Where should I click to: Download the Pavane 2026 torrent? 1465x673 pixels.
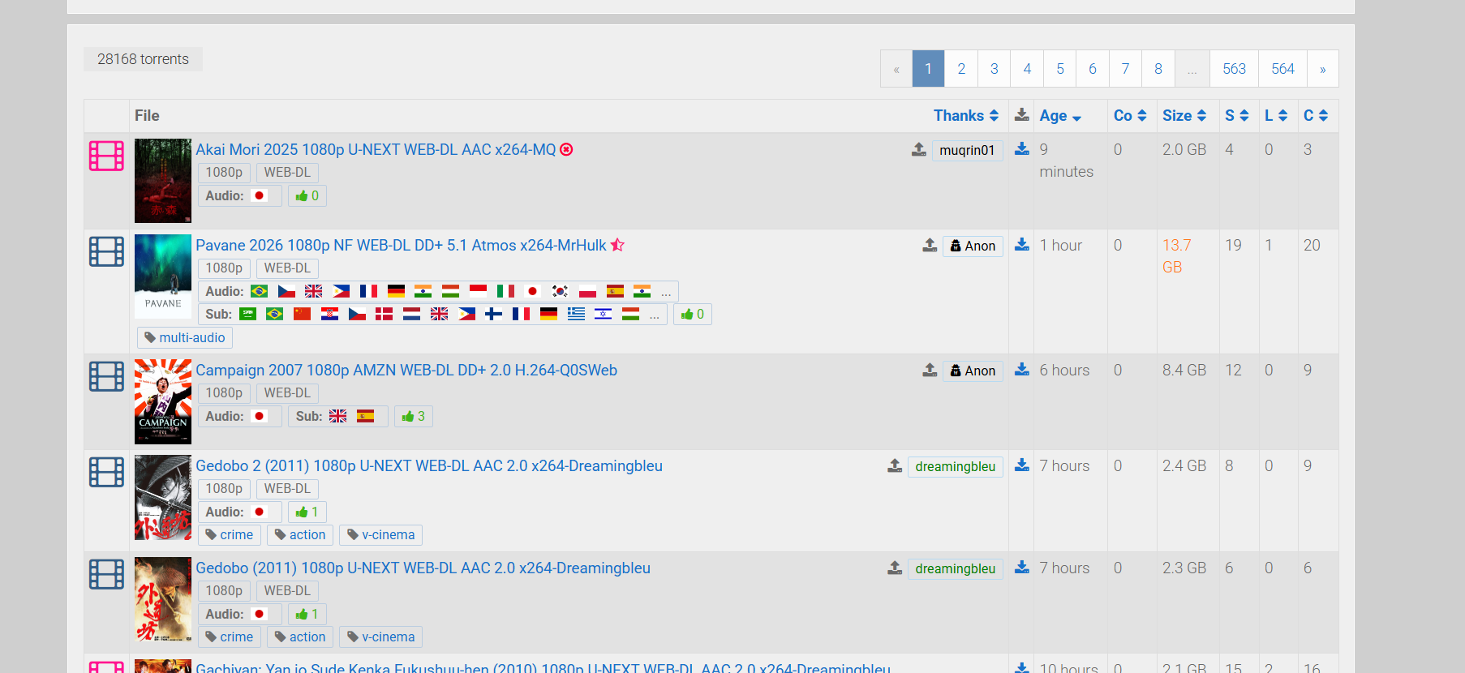click(x=1022, y=245)
